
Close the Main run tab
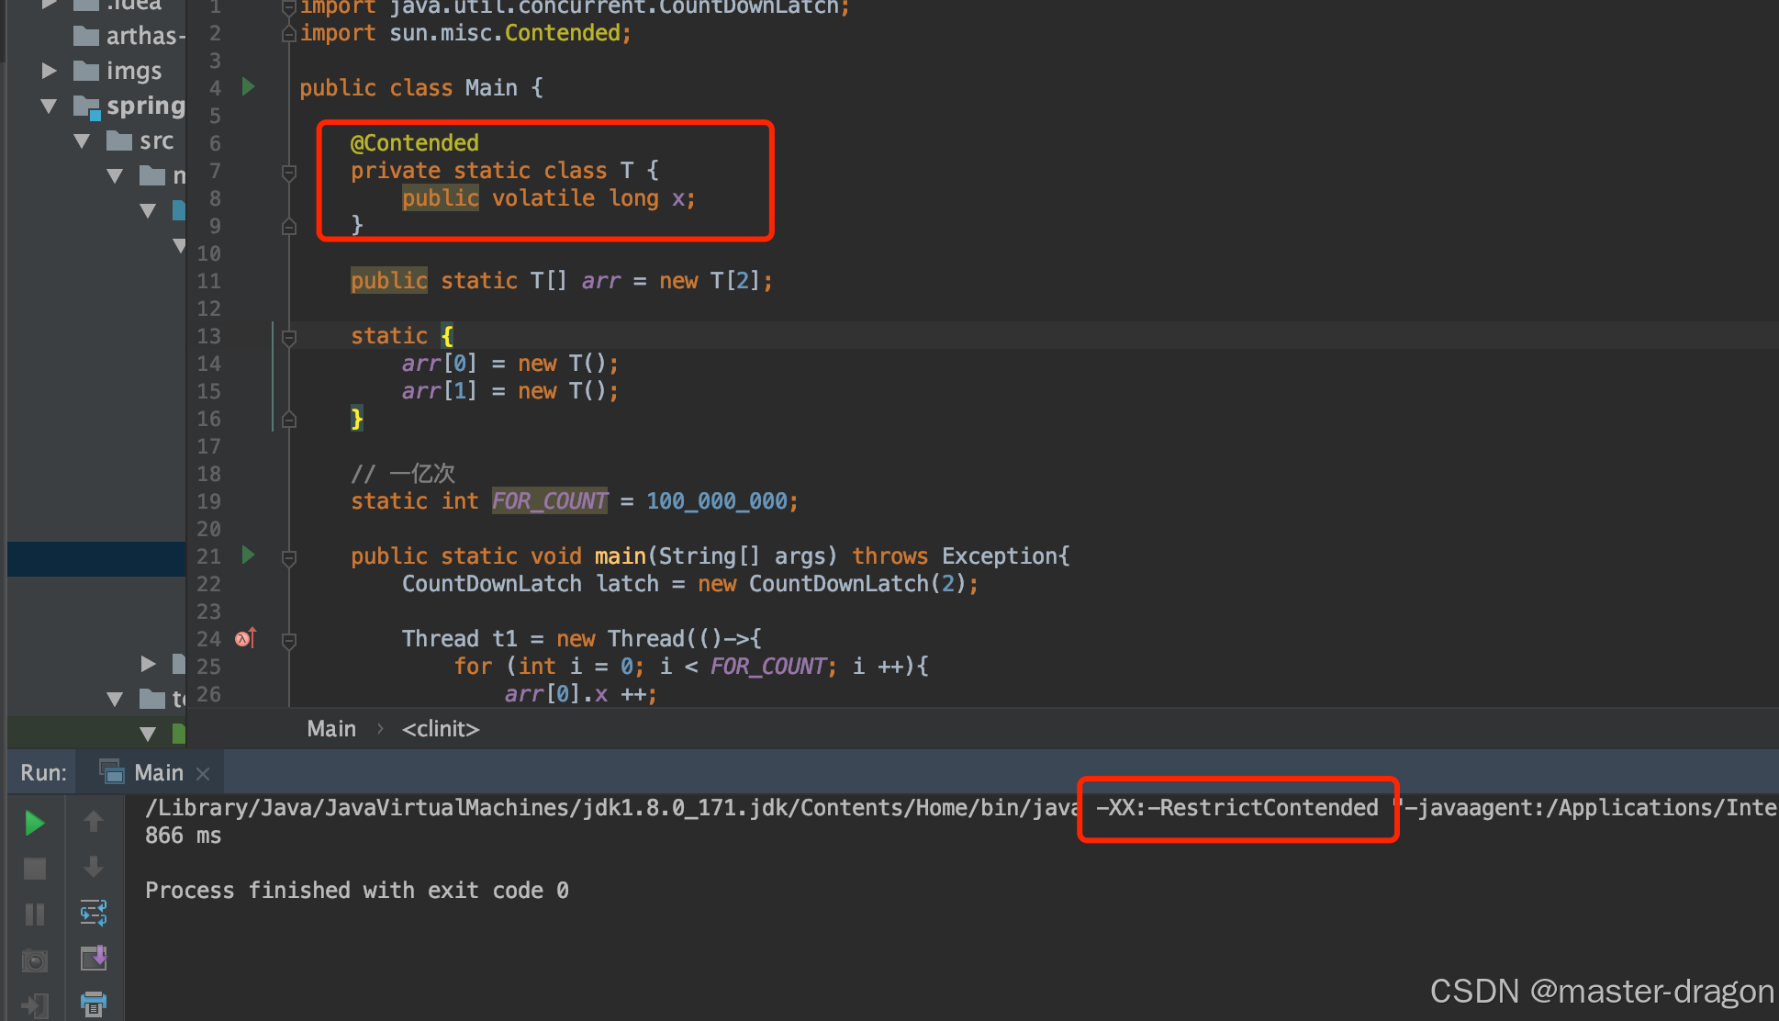[203, 774]
